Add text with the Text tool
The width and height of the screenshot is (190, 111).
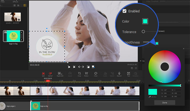pyautogui.click(x=128, y=73)
